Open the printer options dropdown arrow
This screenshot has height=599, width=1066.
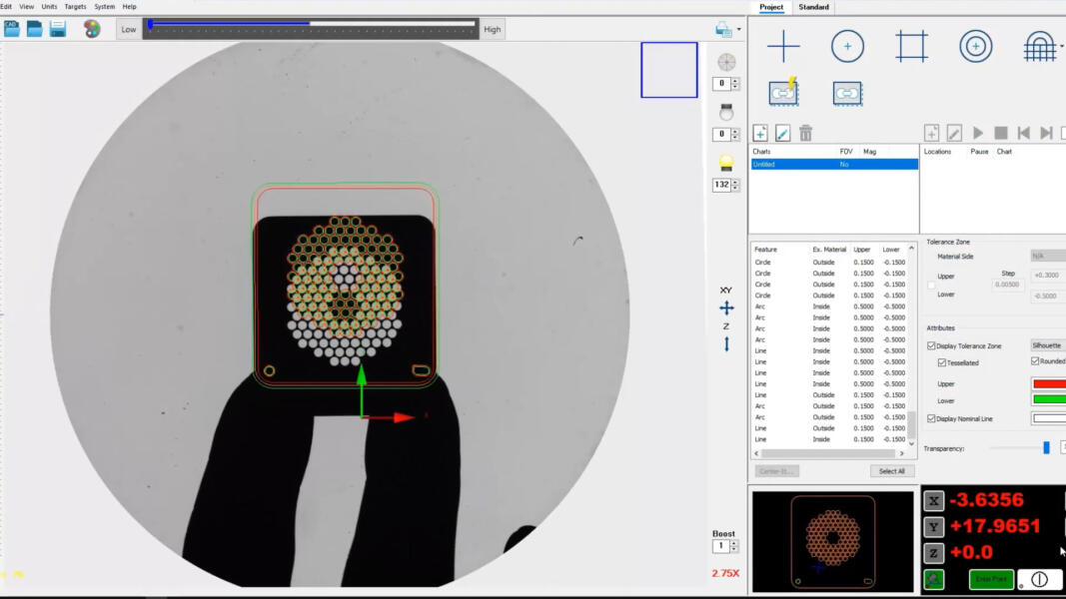point(738,30)
